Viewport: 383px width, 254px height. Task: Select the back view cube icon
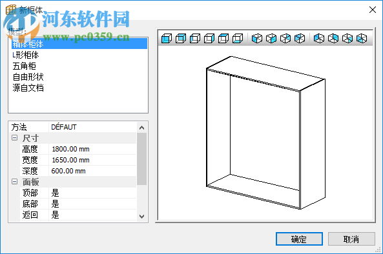[x=181, y=39]
